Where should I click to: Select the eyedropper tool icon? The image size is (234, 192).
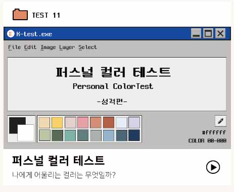220,121
